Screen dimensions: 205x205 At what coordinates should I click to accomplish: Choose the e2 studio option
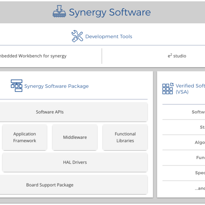pyautogui.click(x=177, y=56)
